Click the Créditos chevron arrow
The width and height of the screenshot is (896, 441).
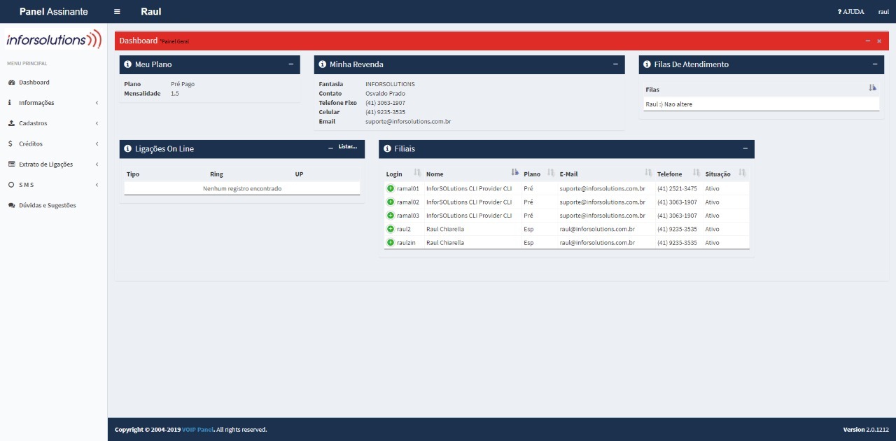pos(97,143)
